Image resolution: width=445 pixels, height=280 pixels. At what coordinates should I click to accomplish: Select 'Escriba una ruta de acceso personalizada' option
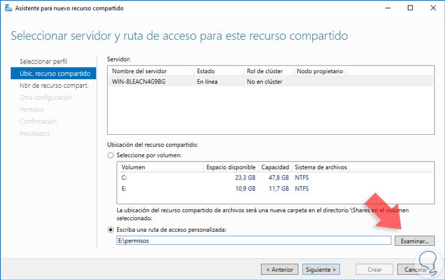(110, 230)
